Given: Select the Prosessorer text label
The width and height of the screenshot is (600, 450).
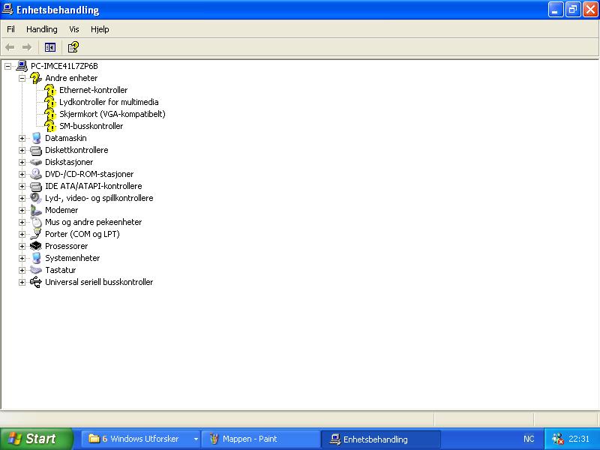Looking at the screenshot, I should click(x=66, y=246).
